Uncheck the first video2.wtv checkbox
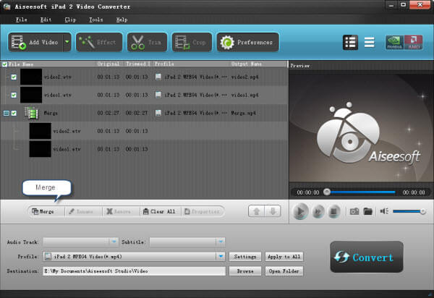Image resolution: width=434 pixels, height=298 pixels. (14, 77)
